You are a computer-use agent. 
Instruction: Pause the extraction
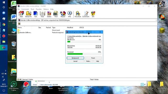(x=93, y=58)
